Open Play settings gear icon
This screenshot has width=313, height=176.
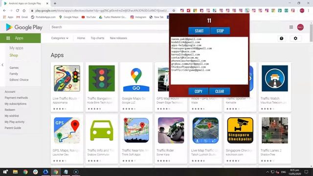[x=295, y=38]
